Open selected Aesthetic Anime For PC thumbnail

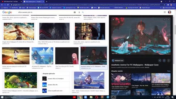coord(94,56)
